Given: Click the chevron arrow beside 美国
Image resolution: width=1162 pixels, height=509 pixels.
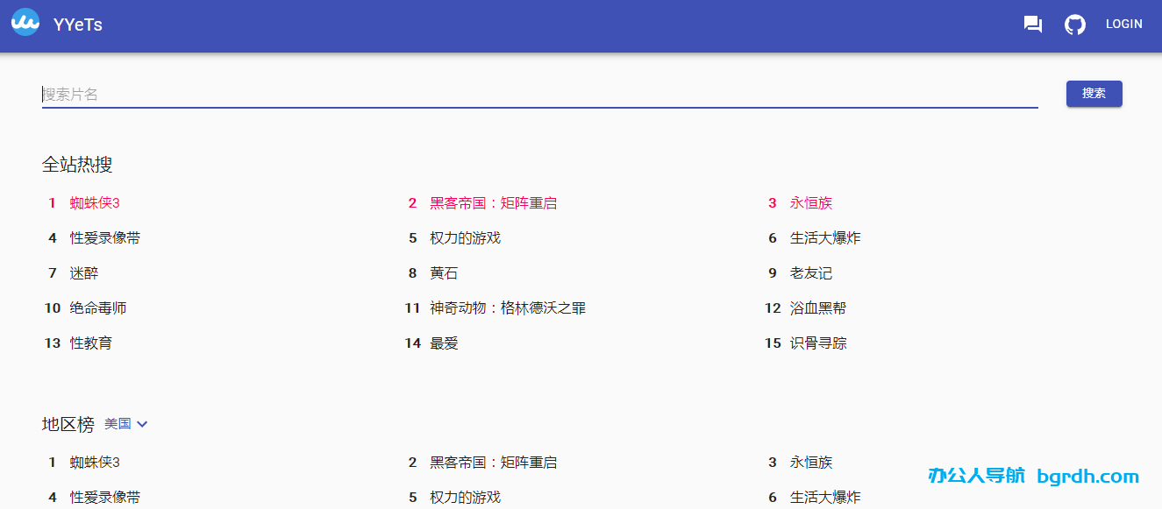Looking at the screenshot, I should 142,424.
